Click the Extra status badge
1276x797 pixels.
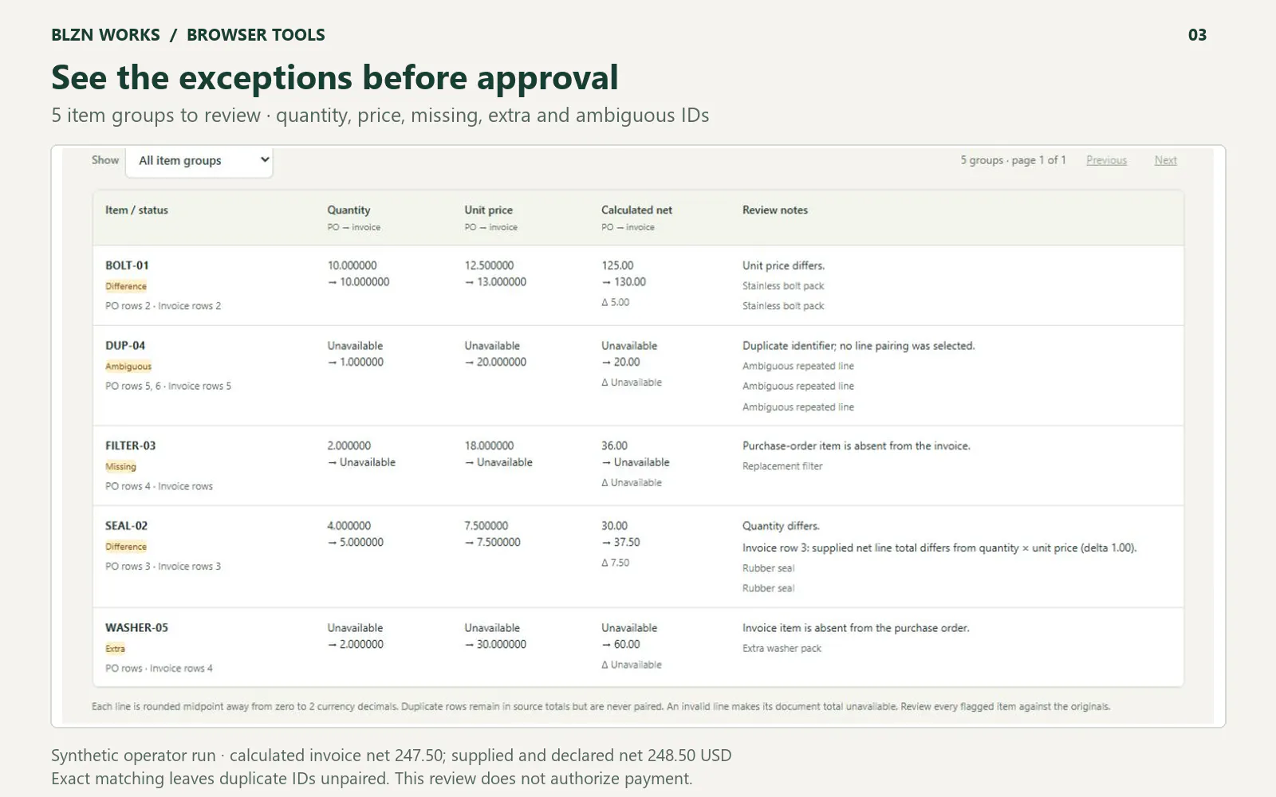coord(116,649)
